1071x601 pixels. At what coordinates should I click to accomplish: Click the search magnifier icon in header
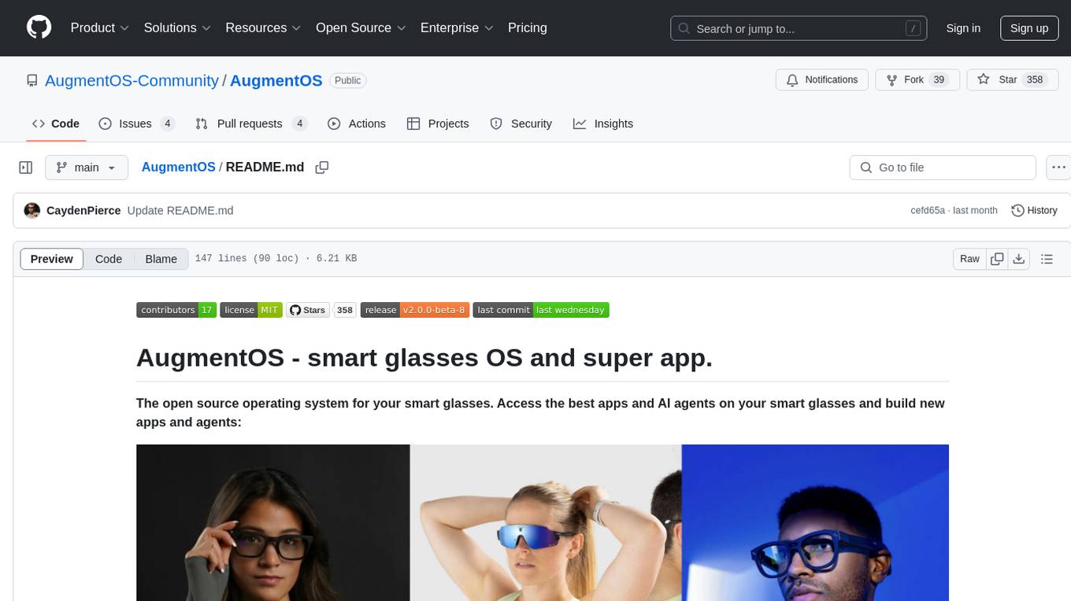(684, 28)
